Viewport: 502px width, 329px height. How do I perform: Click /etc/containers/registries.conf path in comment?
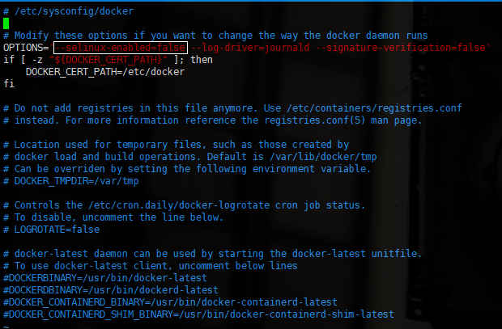(374, 108)
